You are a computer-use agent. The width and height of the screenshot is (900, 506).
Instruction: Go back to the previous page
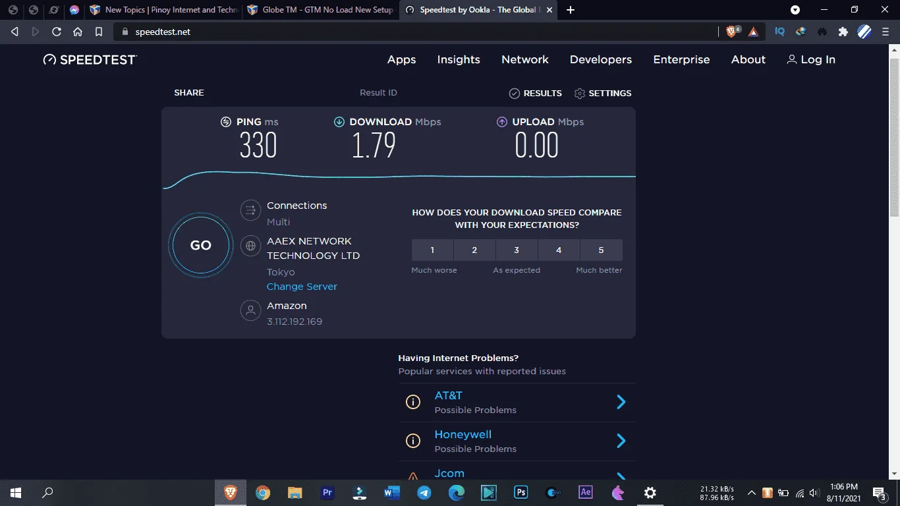(14, 32)
